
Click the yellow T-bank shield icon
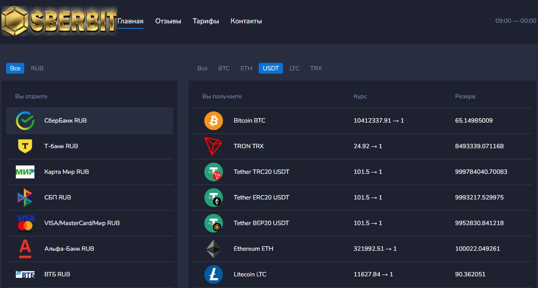(x=25, y=146)
